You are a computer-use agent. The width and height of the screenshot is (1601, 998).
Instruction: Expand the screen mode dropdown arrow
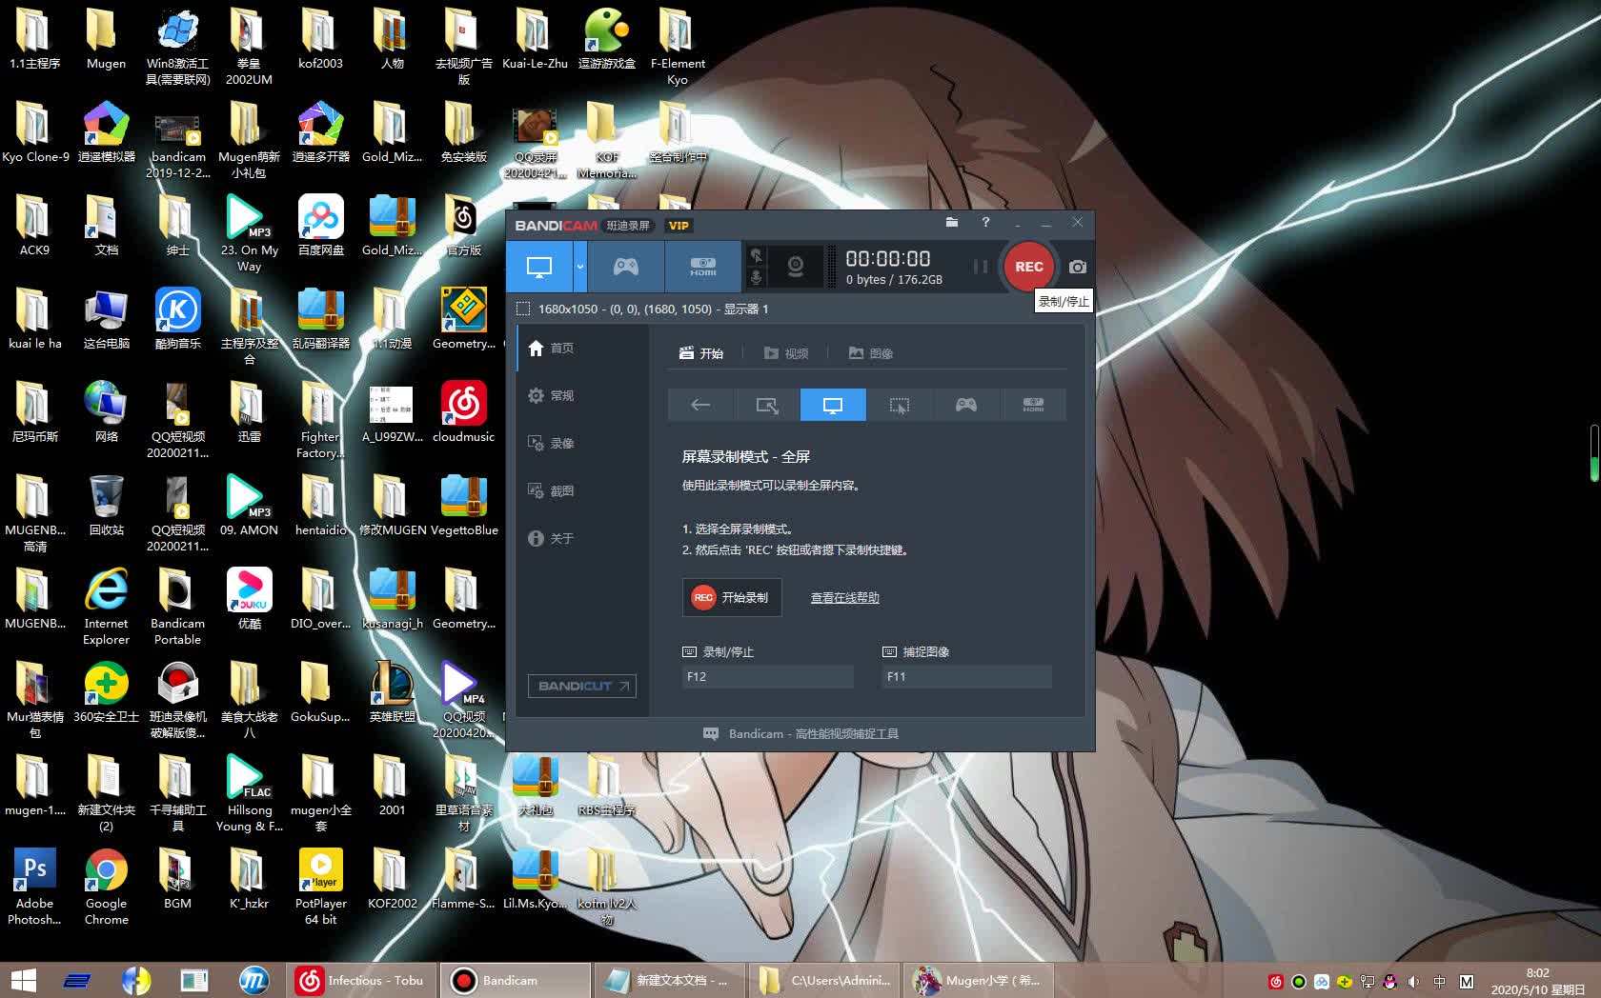579,267
